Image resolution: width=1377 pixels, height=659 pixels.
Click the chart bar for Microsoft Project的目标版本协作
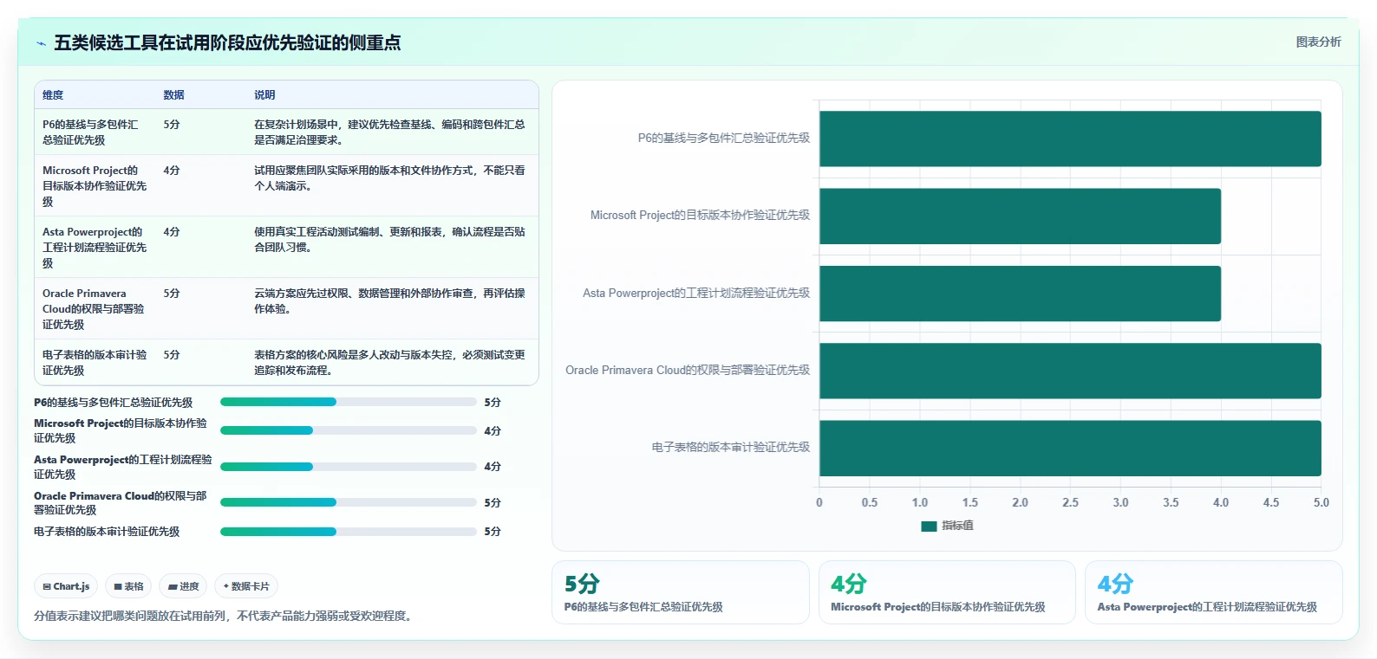click(1020, 216)
